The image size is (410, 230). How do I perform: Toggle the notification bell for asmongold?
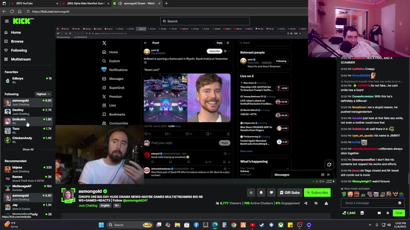(x=261, y=193)
